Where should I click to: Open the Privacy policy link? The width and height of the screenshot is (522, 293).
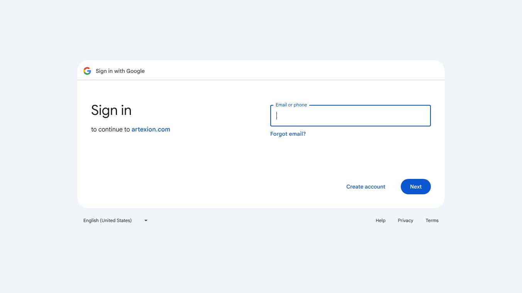point(405,221)
